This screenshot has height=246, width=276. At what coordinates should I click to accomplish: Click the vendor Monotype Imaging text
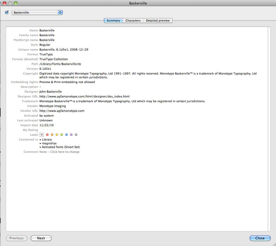(x=53, y=106)
